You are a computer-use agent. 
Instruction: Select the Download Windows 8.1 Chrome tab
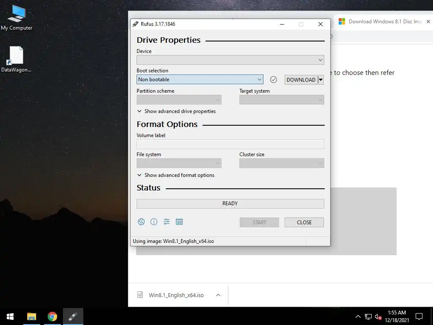pyautogui.click(x=383, y=22)
